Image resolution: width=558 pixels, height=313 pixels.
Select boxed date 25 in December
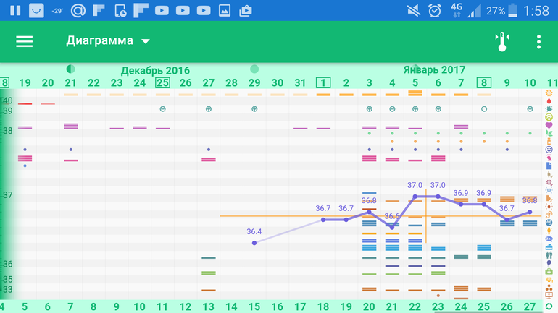(x=162, y=83)
